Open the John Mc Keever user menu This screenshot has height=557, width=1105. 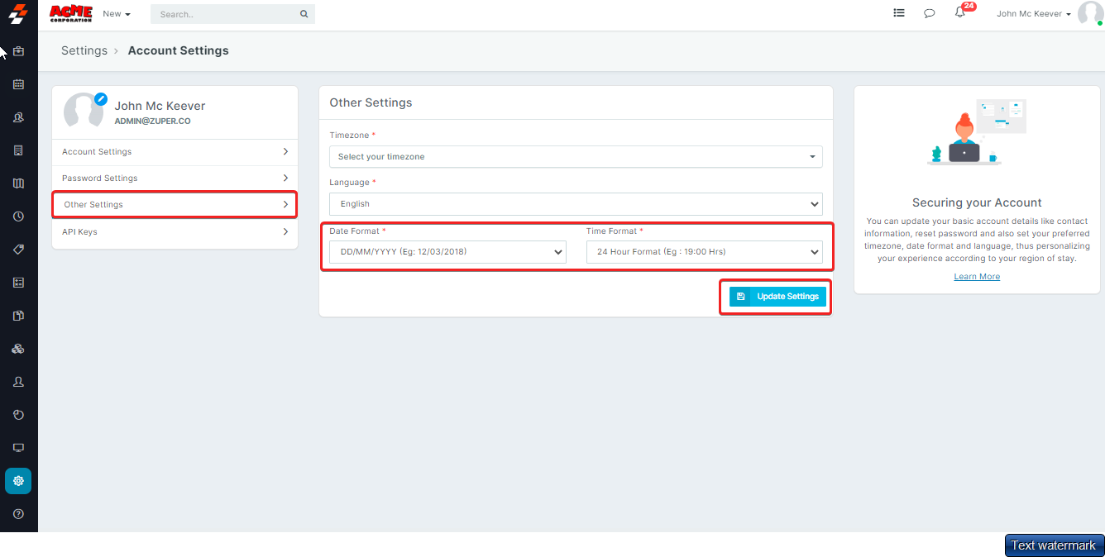click(1034, 14)
